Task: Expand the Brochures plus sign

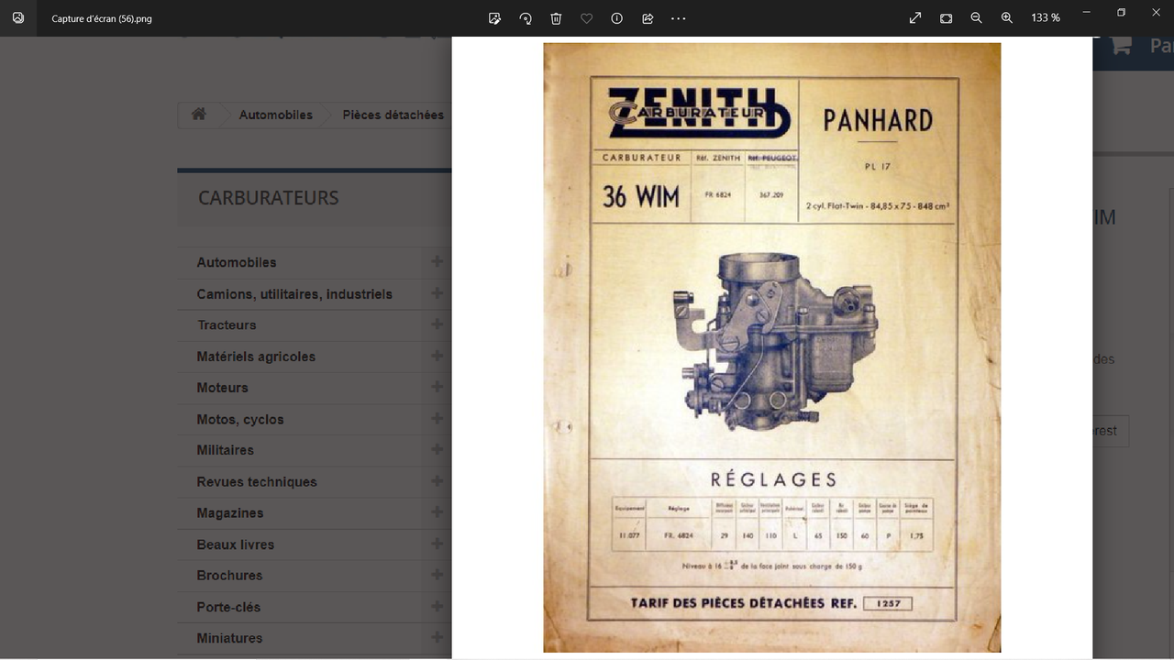Action: click(437, 575)
